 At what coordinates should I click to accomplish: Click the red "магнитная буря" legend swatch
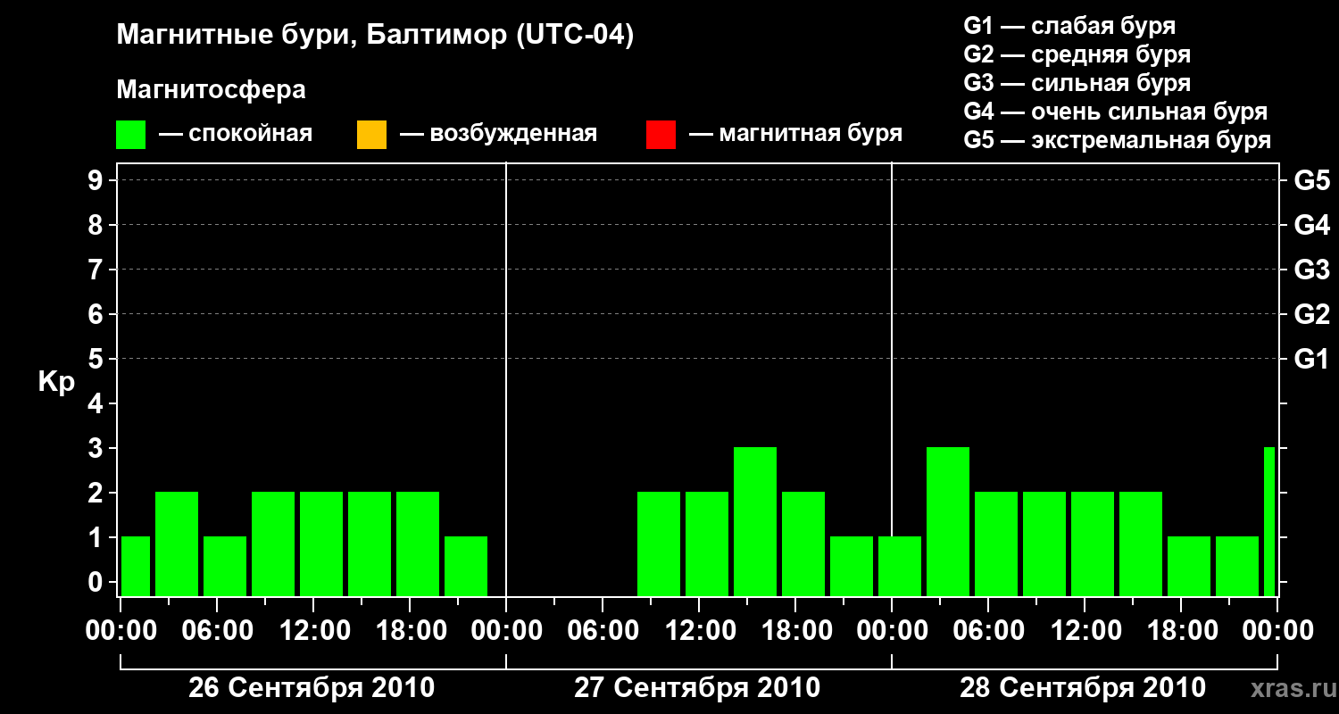[x=661, y=135]
